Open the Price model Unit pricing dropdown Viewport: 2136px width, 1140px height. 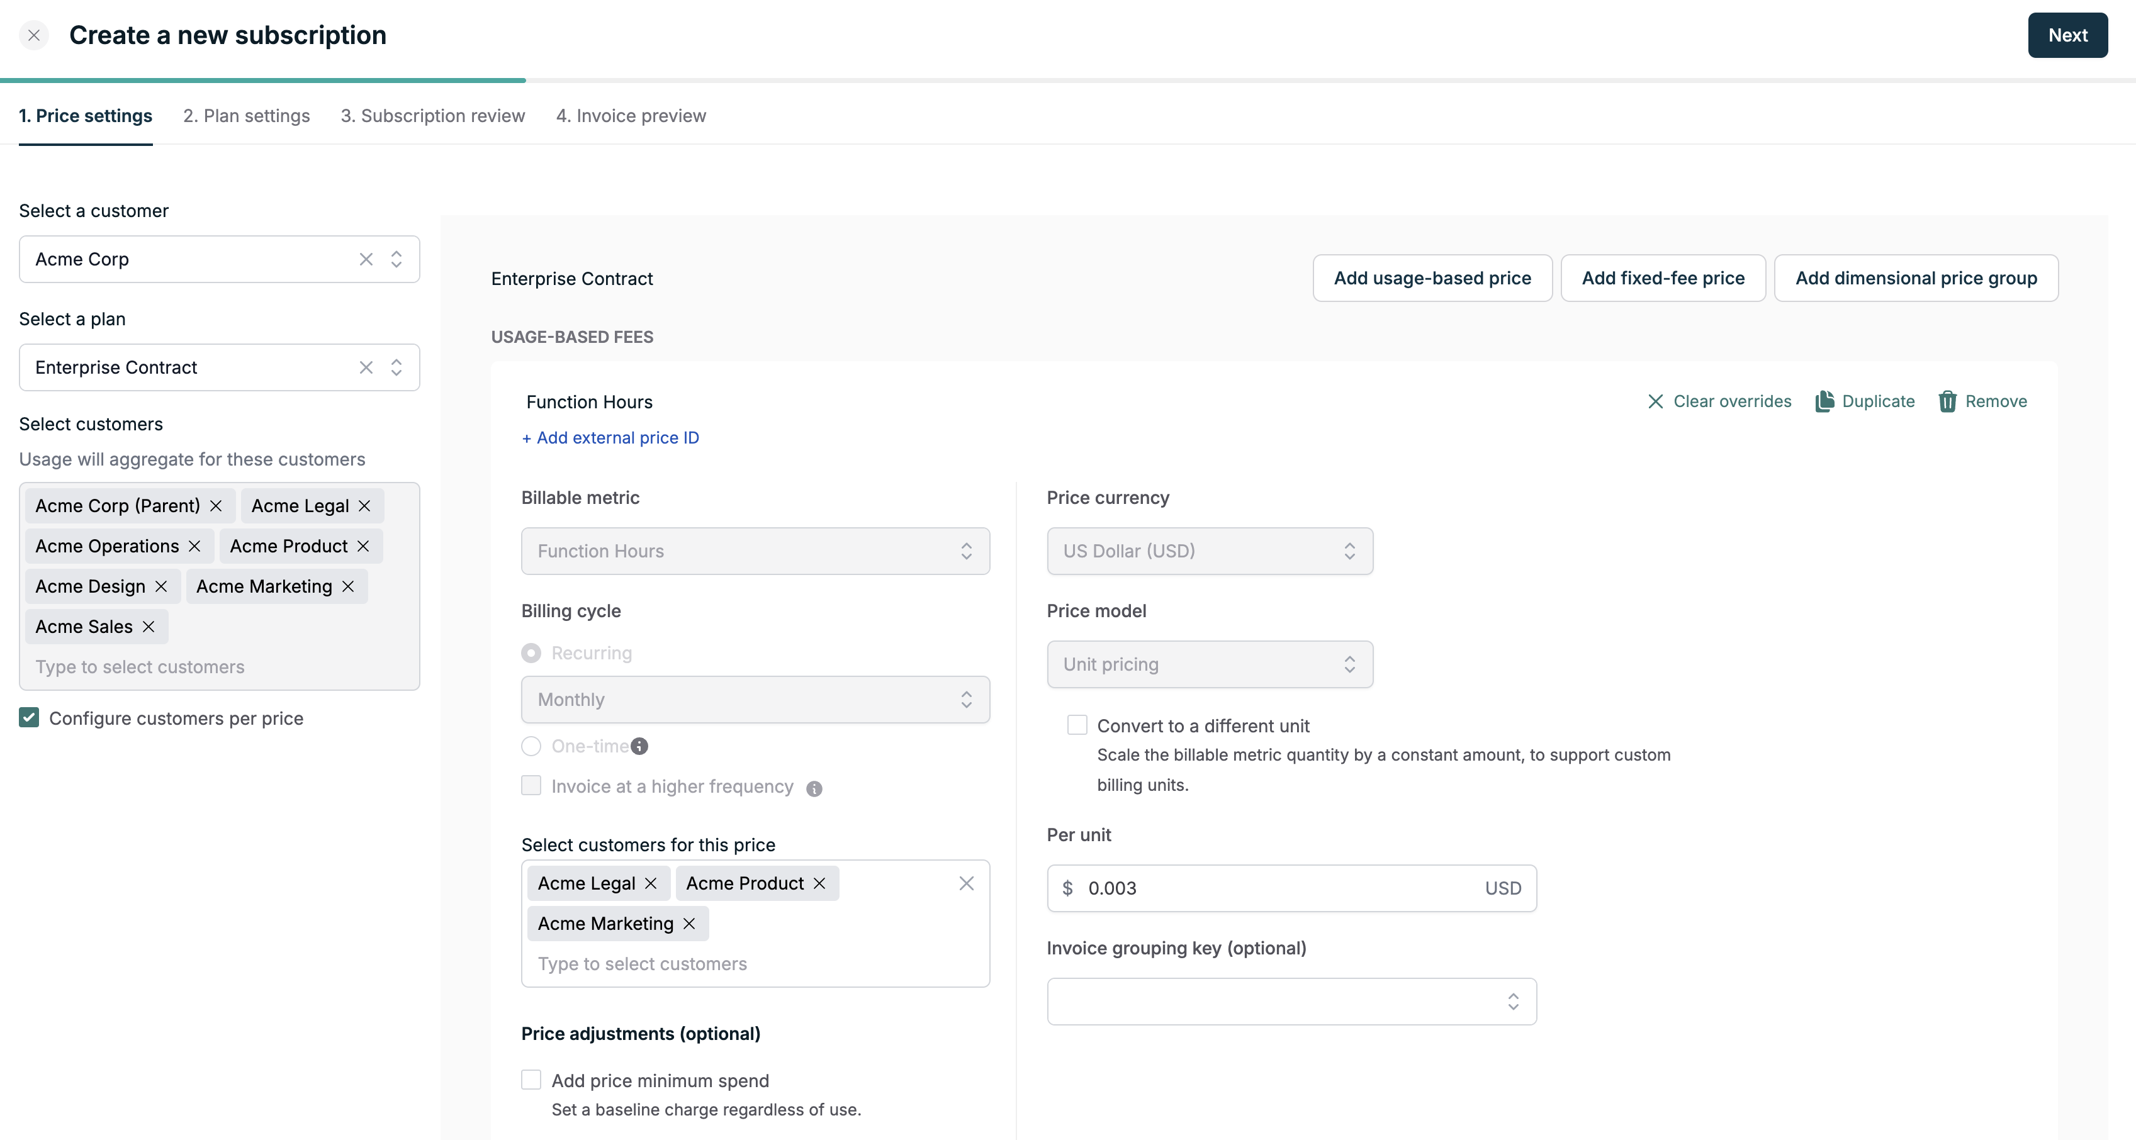(1210, 663)
